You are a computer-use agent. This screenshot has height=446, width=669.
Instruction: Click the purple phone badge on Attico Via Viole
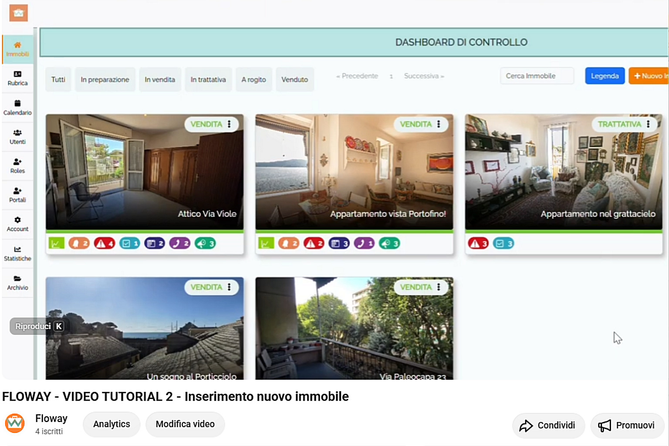click(x=180, y=243)
